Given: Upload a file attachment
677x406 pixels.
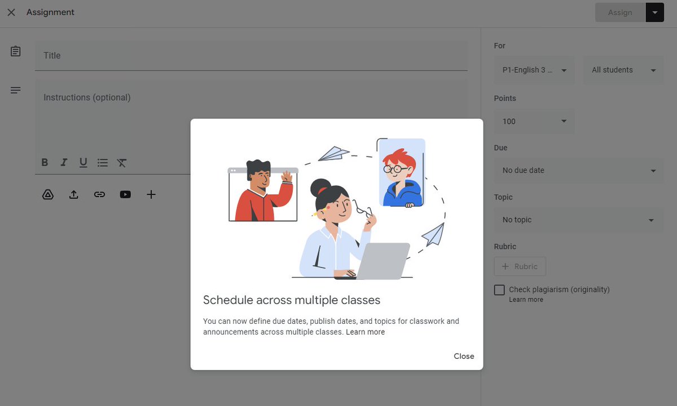Looking at the screenshot, I should point(73,194).
